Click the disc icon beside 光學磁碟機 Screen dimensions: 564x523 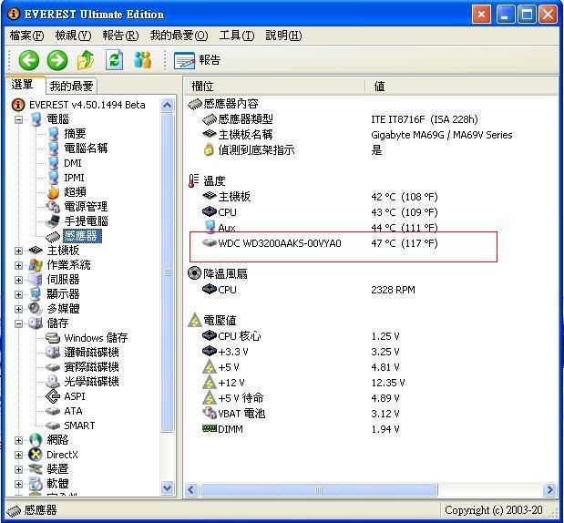(x=53, y=382)
